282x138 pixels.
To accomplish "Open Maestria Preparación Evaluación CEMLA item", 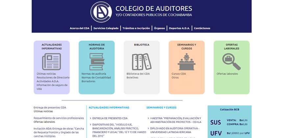I will point(176,120).
